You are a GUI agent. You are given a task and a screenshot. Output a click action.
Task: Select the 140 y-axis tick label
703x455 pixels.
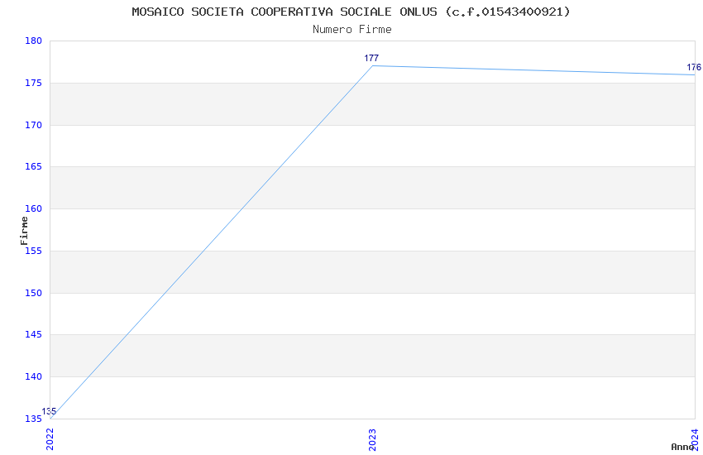point(33,377)
